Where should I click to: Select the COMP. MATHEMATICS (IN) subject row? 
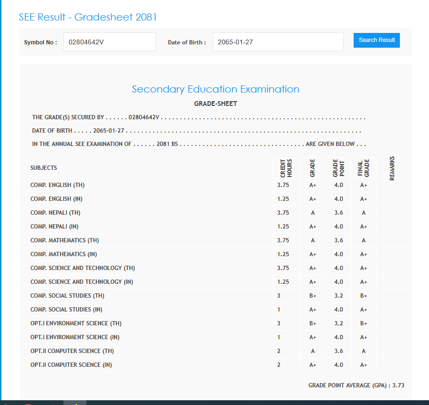(64, 254)
